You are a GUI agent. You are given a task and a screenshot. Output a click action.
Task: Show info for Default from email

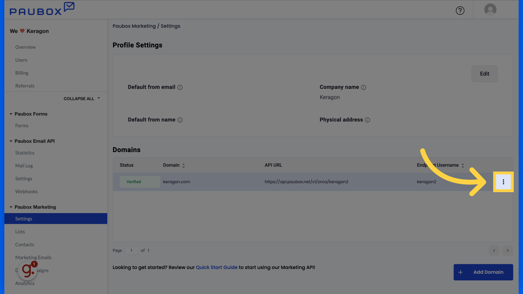click(x=180, y=87)
